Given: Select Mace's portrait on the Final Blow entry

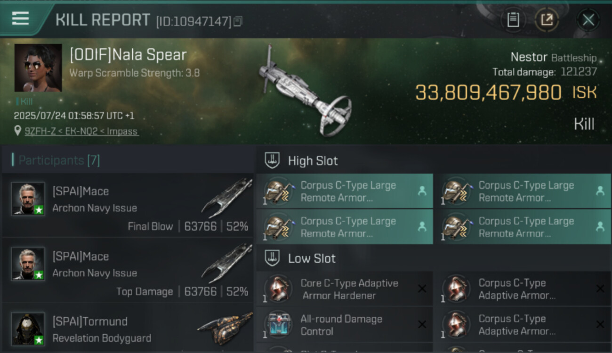Looking at the screenshot, I should point(28,199).
